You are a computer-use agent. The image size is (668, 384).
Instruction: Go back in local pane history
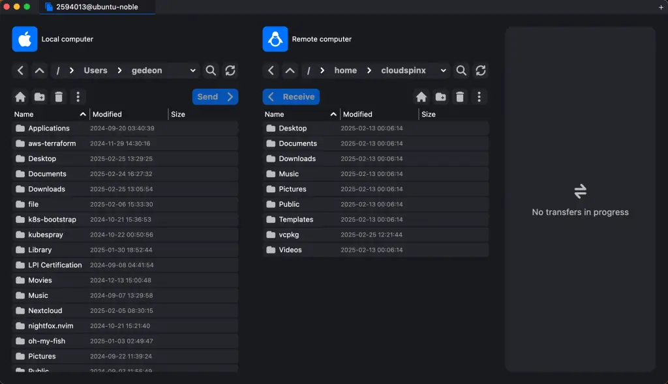coord(21,70)
